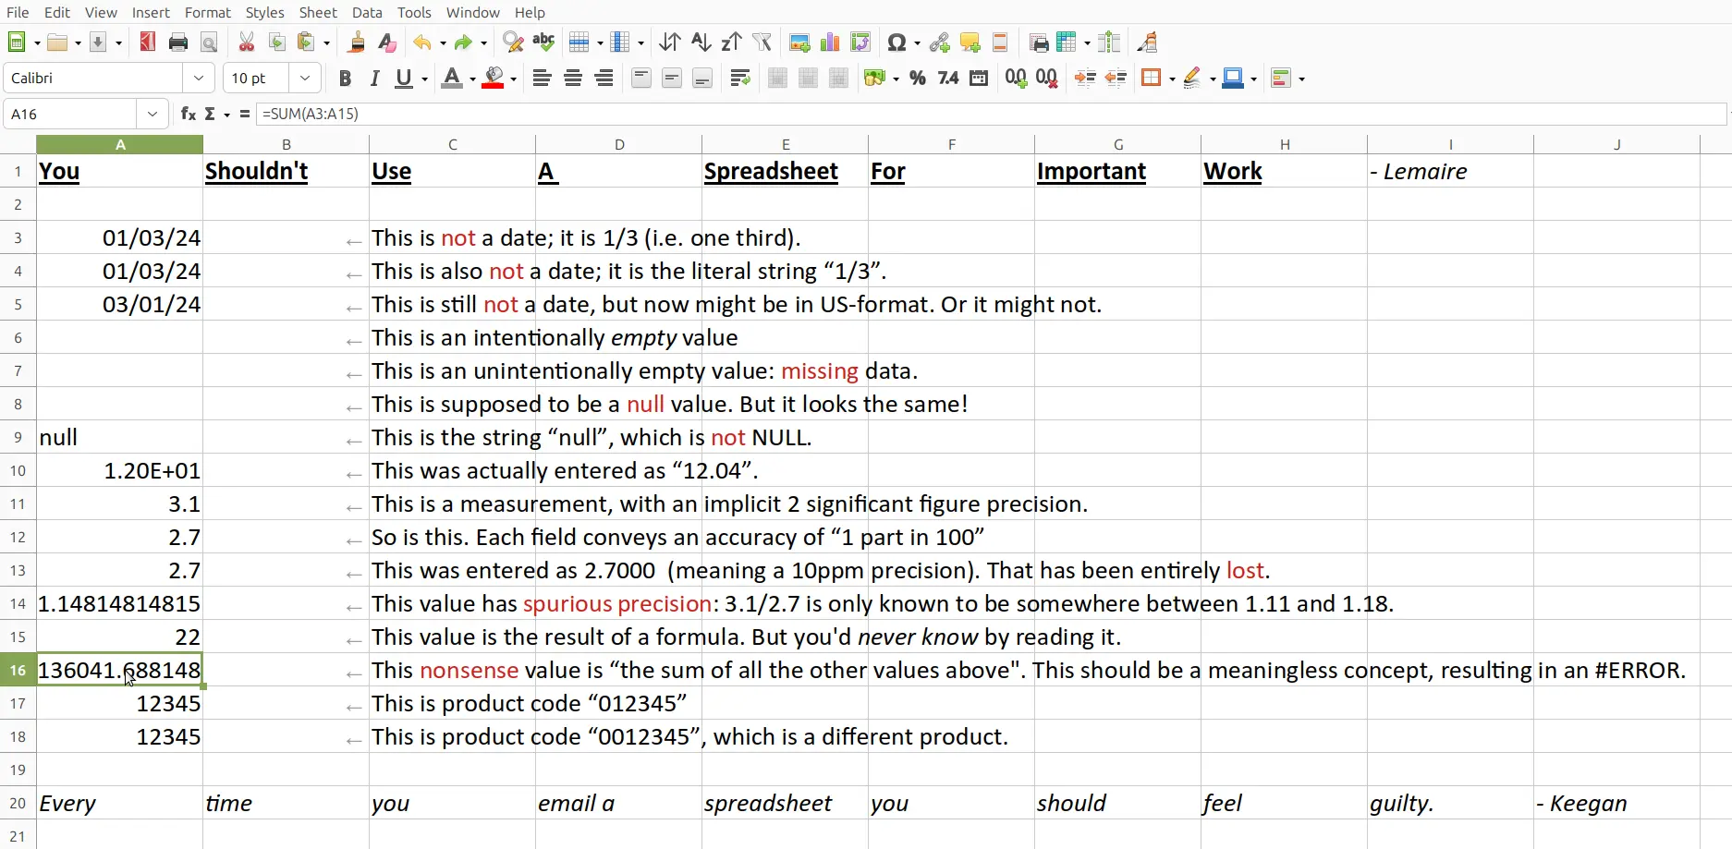
Task: Click the Print icon
Action: click(178, 42)
